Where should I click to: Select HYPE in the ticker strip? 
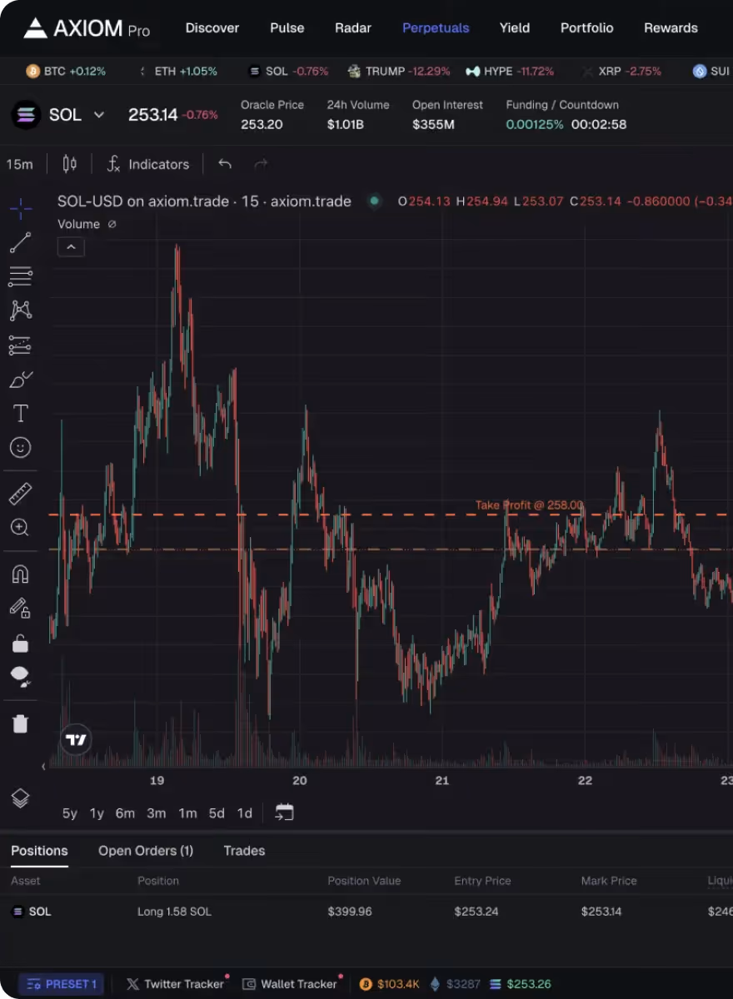(x=510, y=72)
